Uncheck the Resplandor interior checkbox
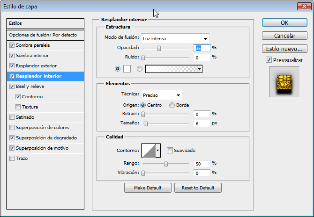Image resolution: width=314 pixels, height=217 pixels. [12, 76]
